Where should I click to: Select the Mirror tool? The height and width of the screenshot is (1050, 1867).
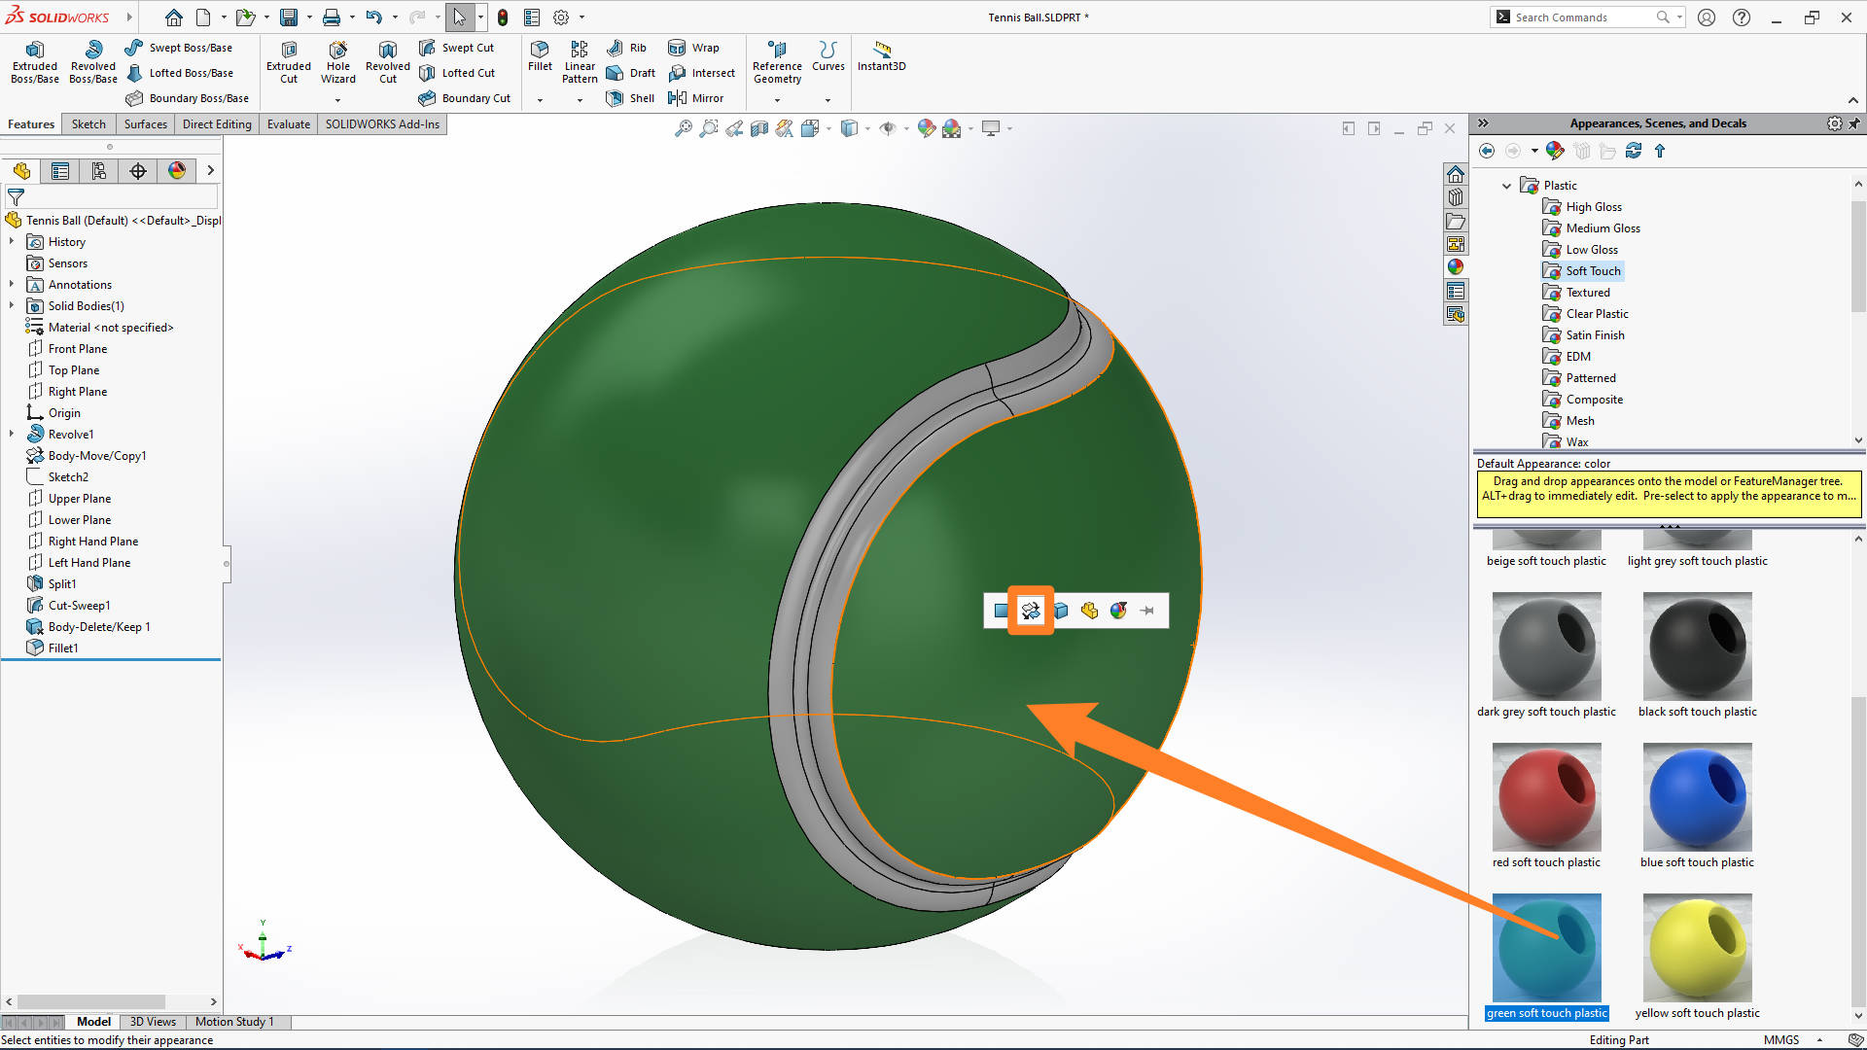pyautogui.click(x=697, y=97)
